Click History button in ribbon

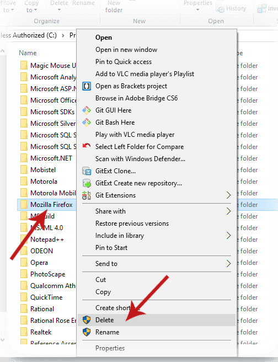click(x=231, y=8)
